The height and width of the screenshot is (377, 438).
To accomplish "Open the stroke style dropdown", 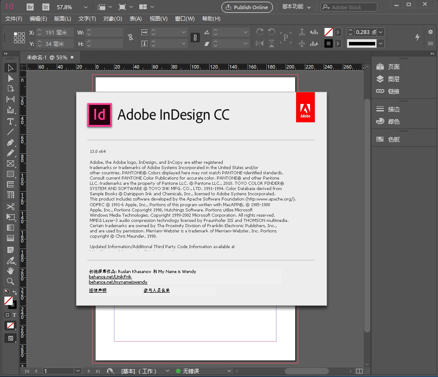I will coord(381,44).
